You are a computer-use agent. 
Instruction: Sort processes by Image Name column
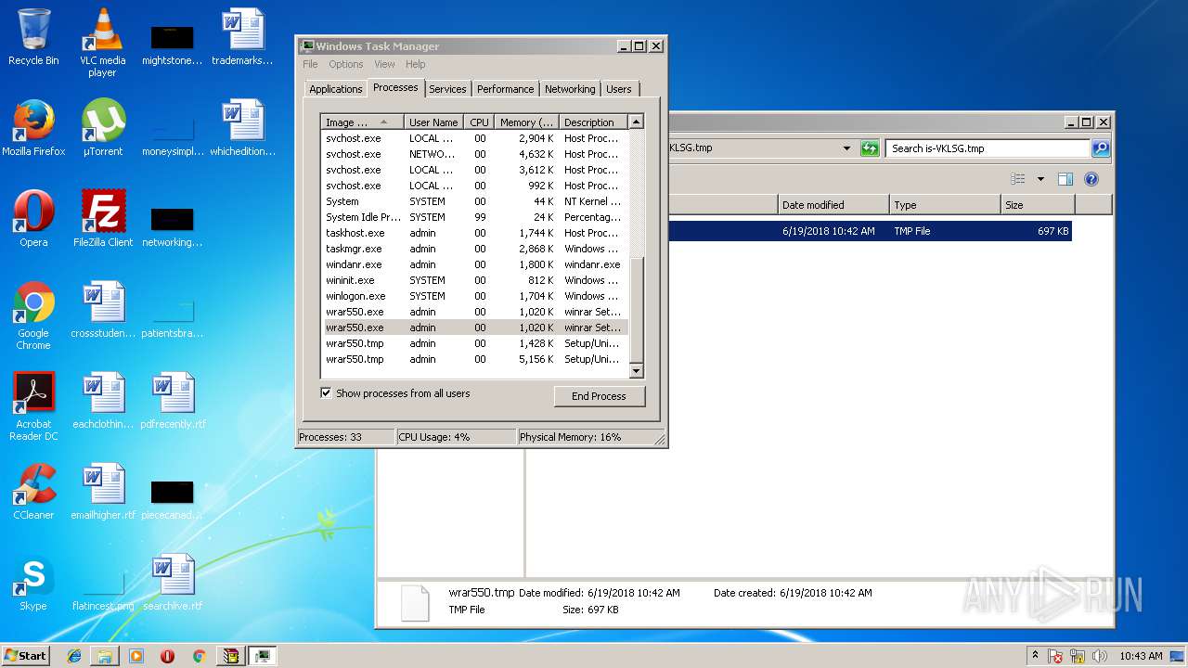[362, 122]
